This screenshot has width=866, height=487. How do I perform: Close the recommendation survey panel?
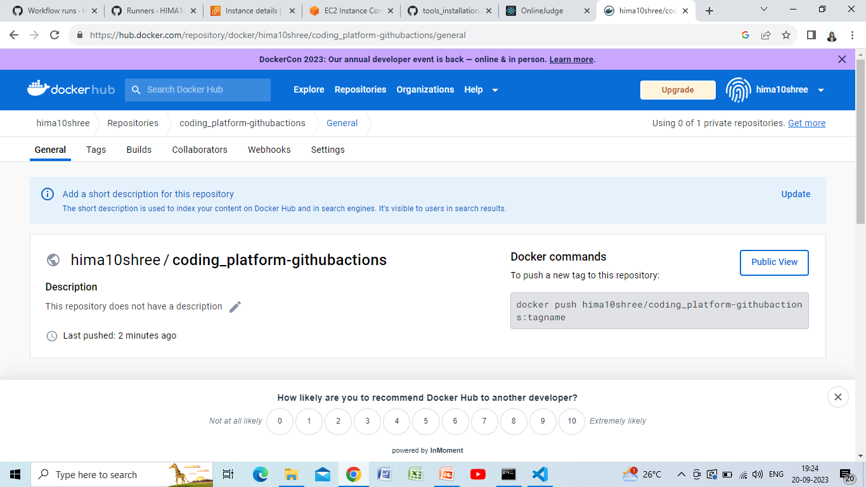(837, 397)
